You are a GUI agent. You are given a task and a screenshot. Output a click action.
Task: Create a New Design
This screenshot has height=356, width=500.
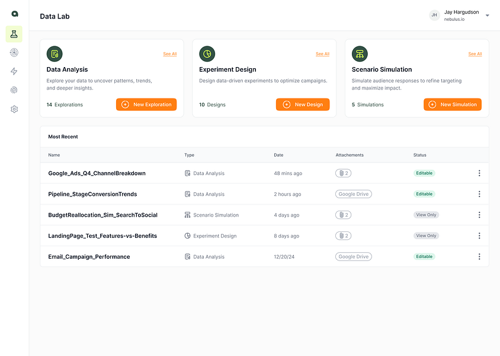[303, 104]
